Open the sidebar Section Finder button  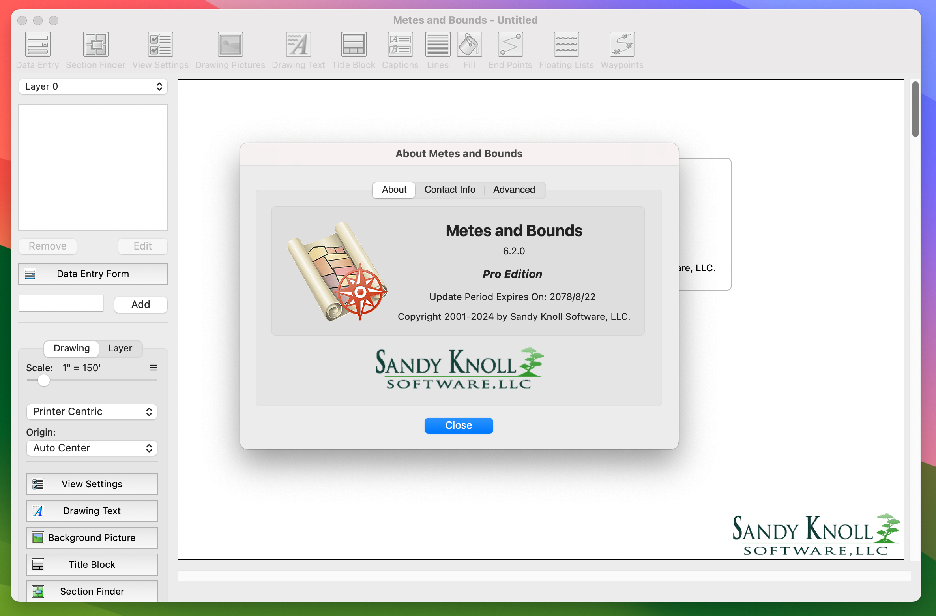pyautogui.click(x=92, y=591)
